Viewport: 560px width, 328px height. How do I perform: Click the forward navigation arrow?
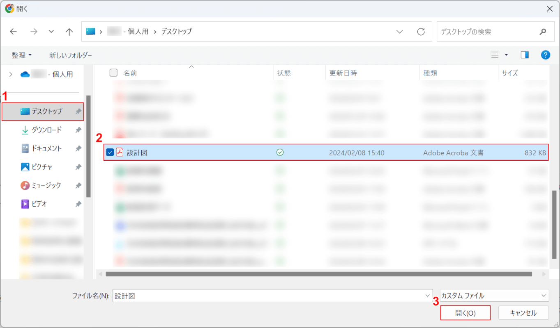pos(34,32)
